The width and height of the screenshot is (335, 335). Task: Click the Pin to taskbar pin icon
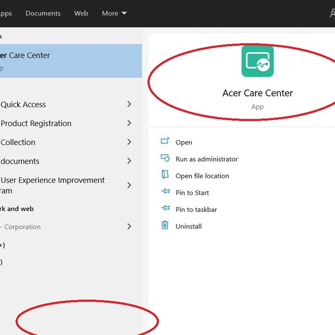pyautogui.click(x=165, y=209)
